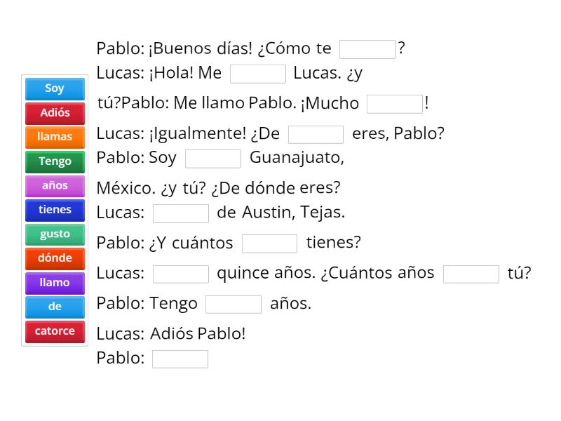Click the orange "dónde" tile
The width and height of the screenshot is (561, 421).
pyautogui.click(x=54, y=258)
